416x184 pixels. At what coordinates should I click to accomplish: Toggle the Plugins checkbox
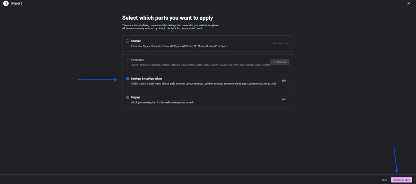pos(128,97)
